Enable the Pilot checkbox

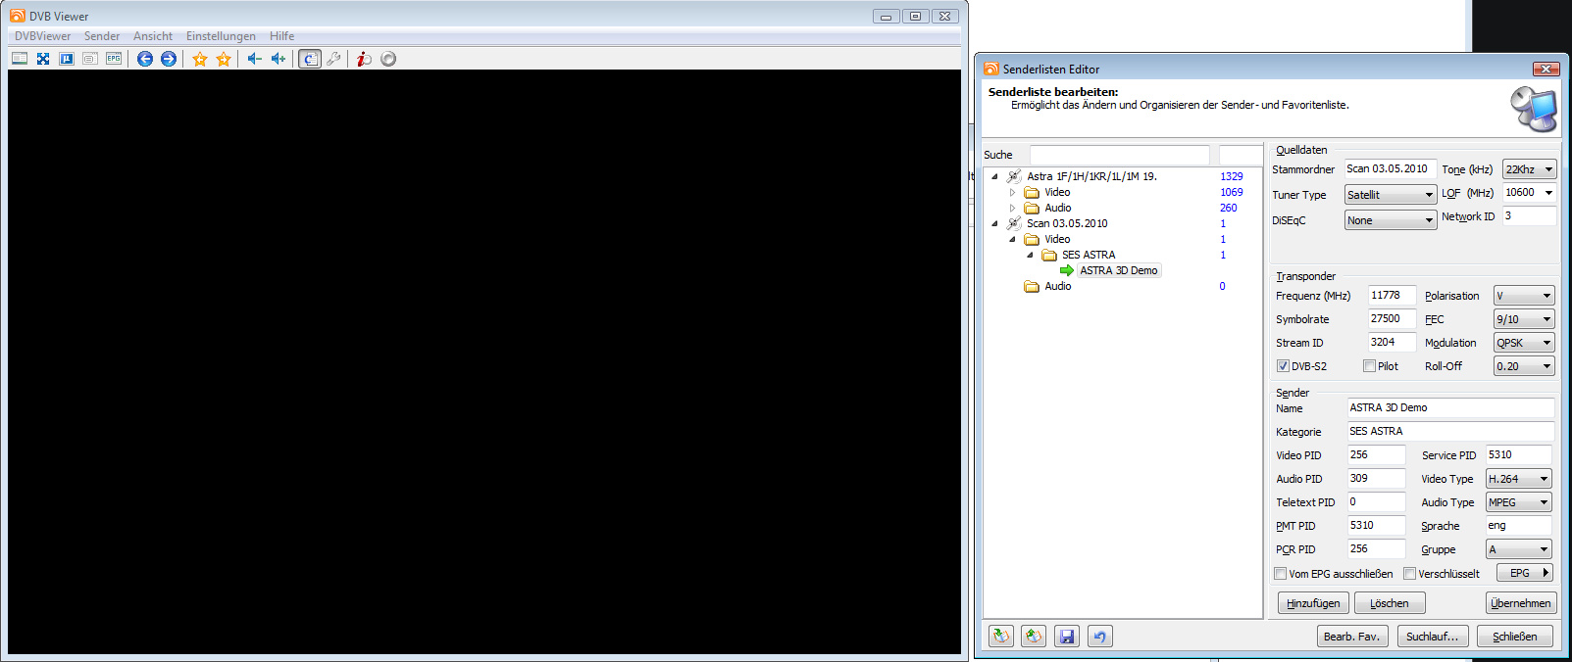[1369, 366]
